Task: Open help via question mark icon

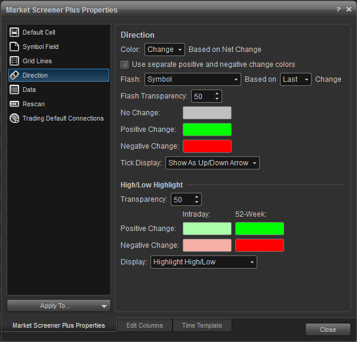Action: click(338, 10)
